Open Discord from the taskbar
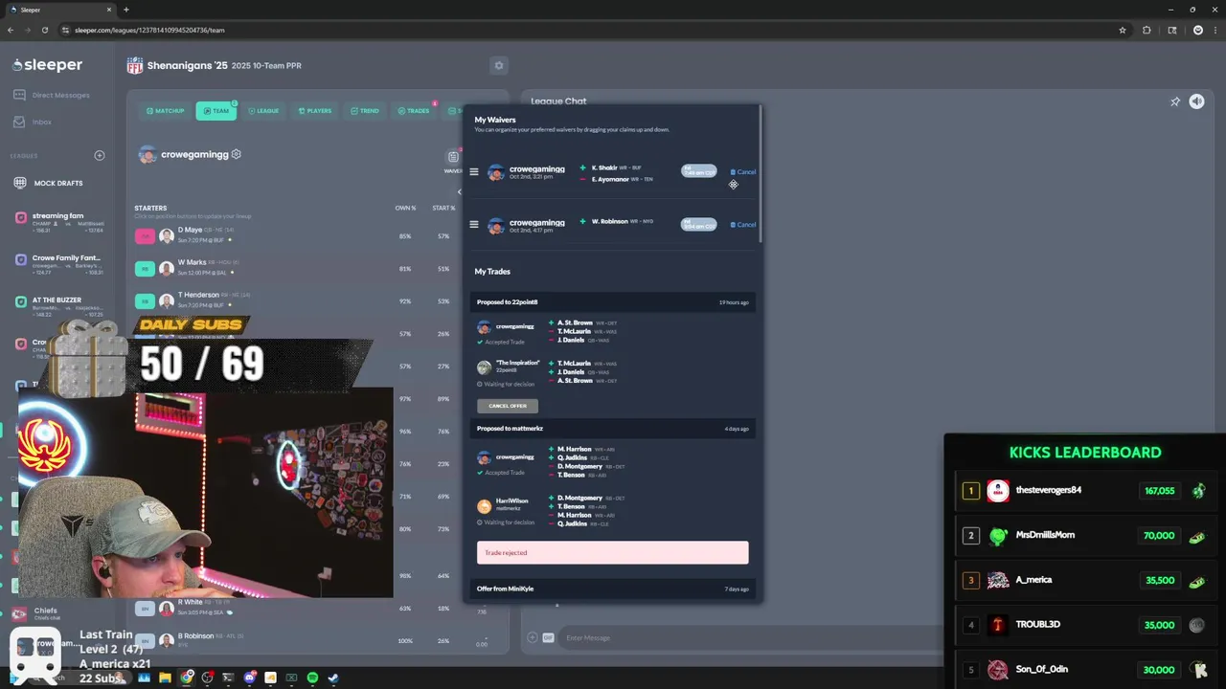 point(249,678)
